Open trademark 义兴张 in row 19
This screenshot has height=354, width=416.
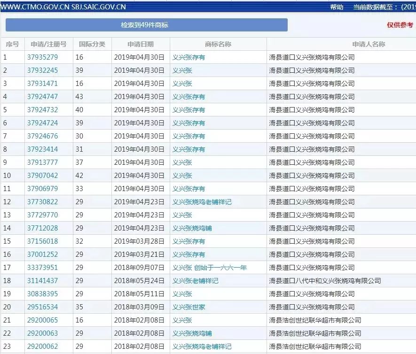pos(182,294)
